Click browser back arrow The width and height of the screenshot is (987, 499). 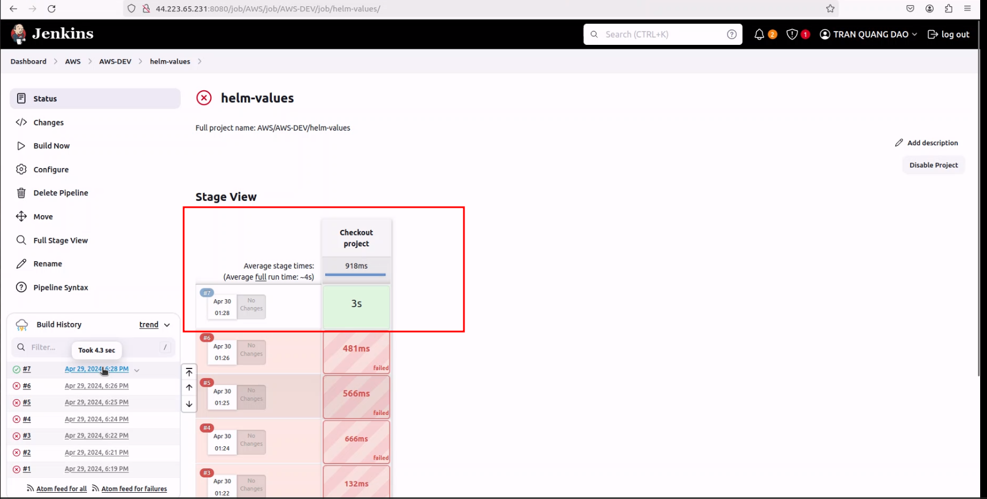pyautogui.click(x=13, y=9)
